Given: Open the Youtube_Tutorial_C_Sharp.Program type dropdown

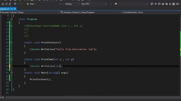Looking at the screenshot, I should pos(90,12).
